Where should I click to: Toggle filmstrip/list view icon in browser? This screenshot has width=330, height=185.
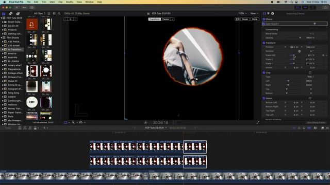point(49,13)
